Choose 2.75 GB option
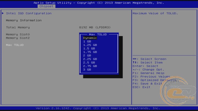Viewport: 198px width, 111px height. (x=90, y=66)
